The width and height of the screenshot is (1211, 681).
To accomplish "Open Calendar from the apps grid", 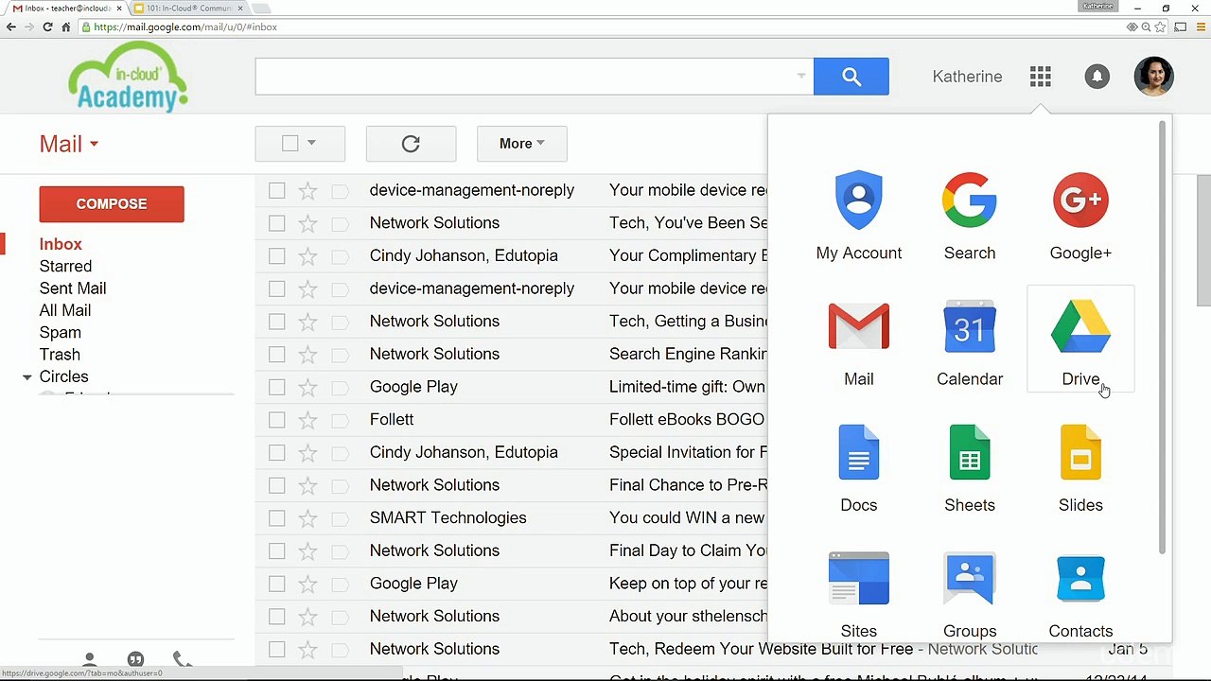I will [970, 341].
